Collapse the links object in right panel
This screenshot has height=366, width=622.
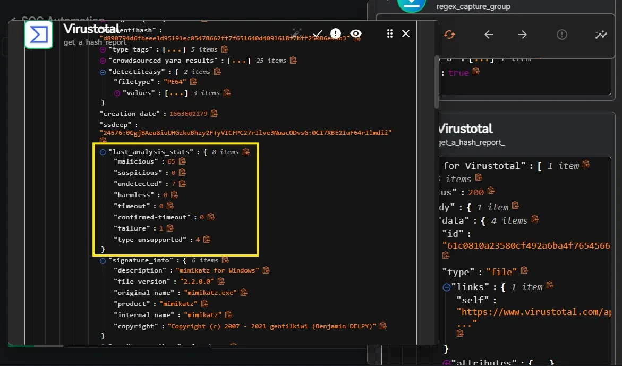pos(447,287)
